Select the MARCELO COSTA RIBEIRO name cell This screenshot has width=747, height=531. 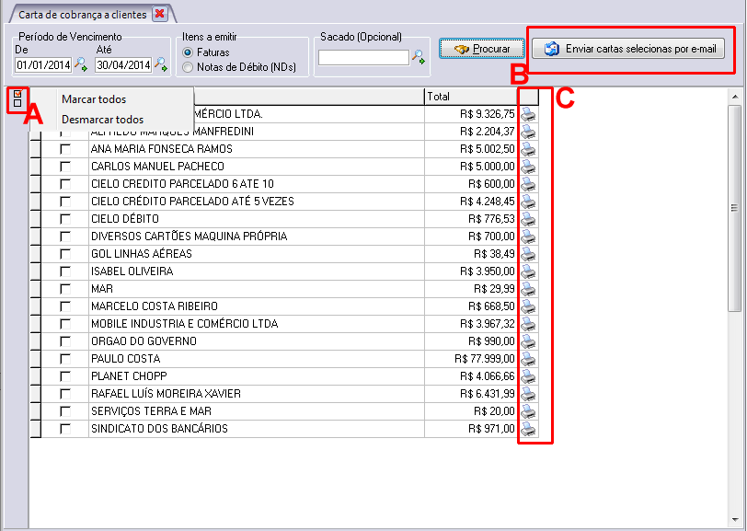257,306
